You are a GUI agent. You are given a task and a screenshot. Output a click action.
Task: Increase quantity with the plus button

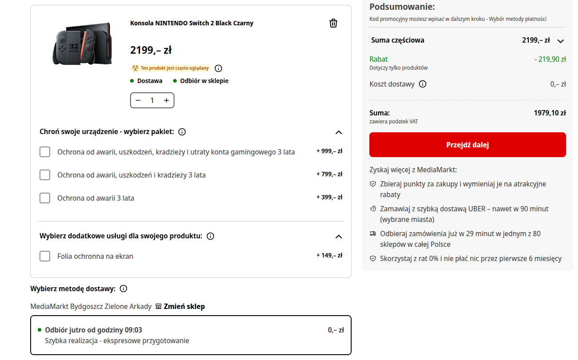pyautogui.click(x=166, y=100)
